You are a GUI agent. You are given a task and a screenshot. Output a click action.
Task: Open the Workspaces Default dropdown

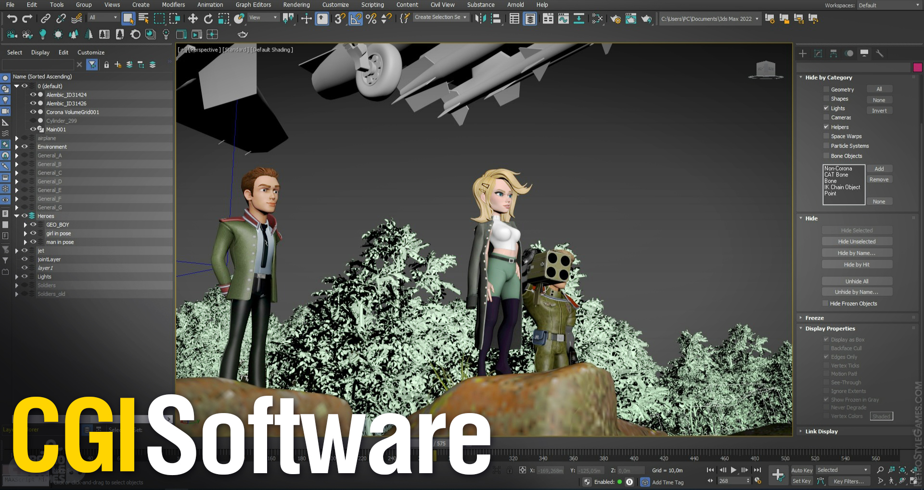pos(887,5)
